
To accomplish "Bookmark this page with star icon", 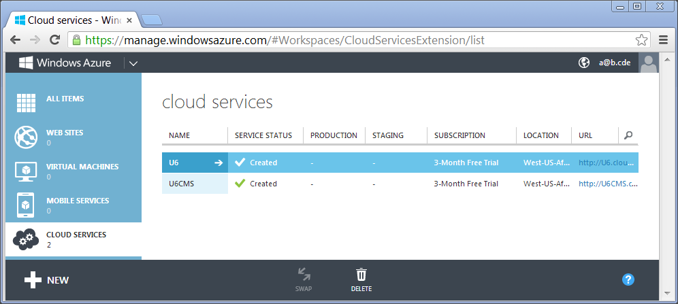I will (x=641, y=40).
